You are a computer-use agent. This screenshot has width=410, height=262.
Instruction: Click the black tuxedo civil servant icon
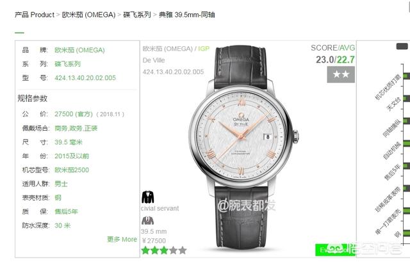(x=148, y=197)
